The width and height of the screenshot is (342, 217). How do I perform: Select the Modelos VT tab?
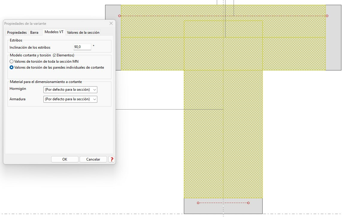pyautogui.click(x=54, y=32)
